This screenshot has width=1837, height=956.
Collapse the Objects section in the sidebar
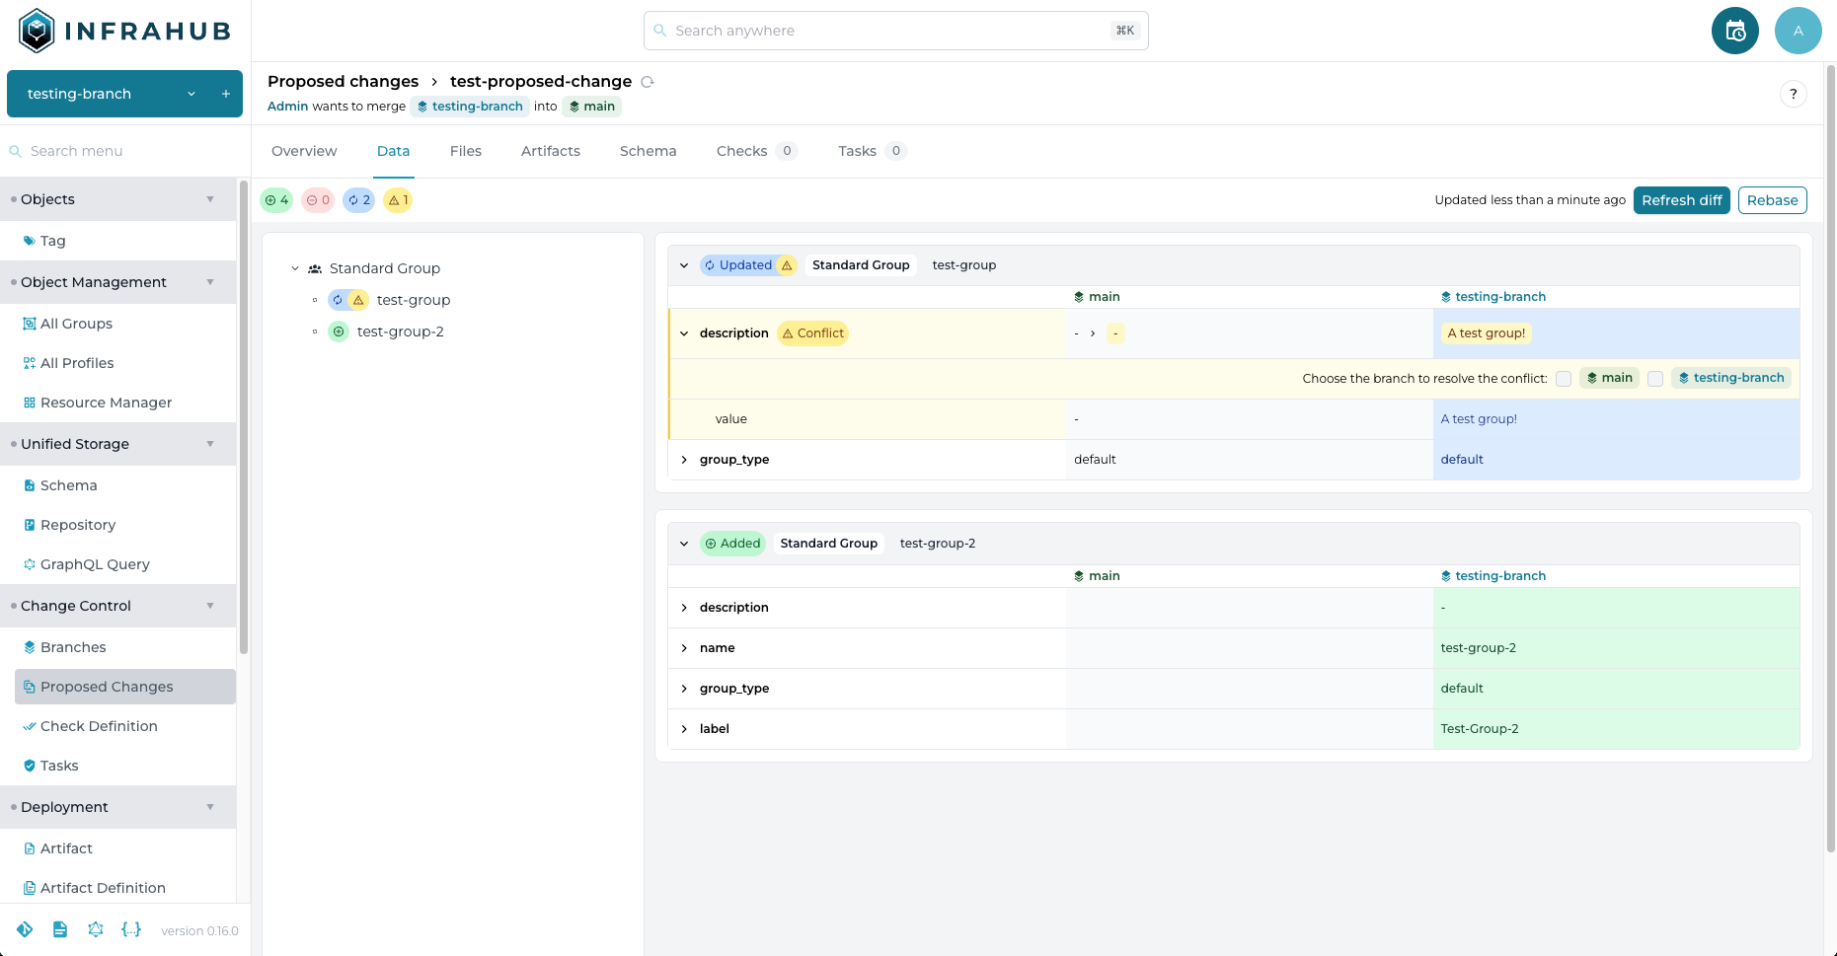tap(209, 198)
